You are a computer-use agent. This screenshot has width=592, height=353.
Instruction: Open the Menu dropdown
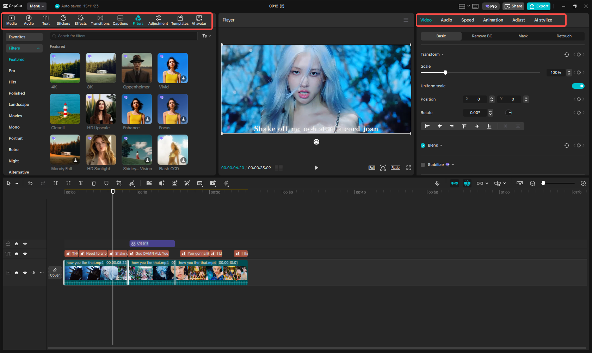point(37,6)
